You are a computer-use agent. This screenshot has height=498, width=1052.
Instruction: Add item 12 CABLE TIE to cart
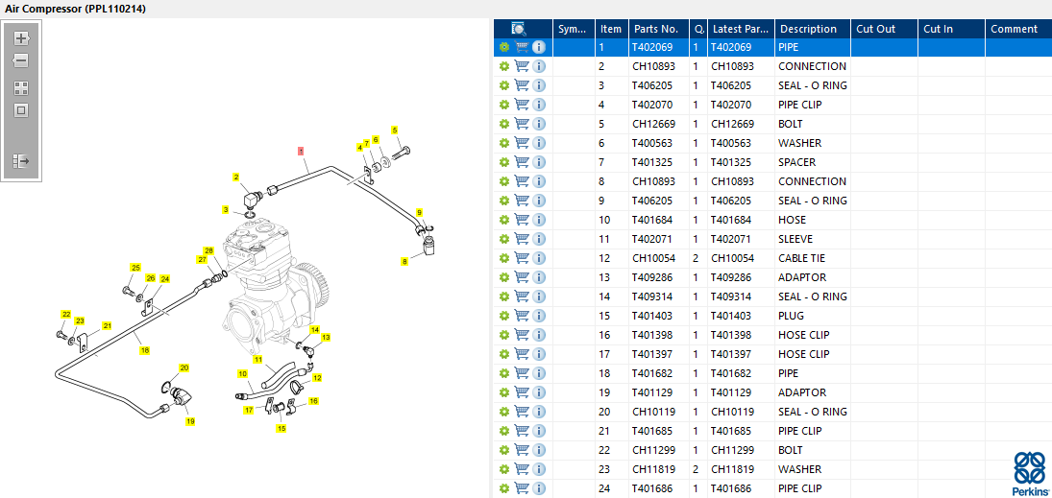pyautogui.click(x=522, y=258)
